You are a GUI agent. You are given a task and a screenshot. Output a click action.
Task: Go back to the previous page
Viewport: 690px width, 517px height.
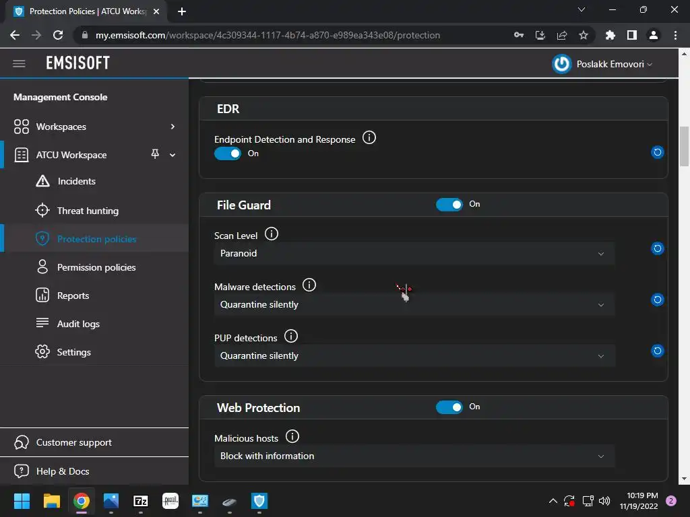(15, 35)
